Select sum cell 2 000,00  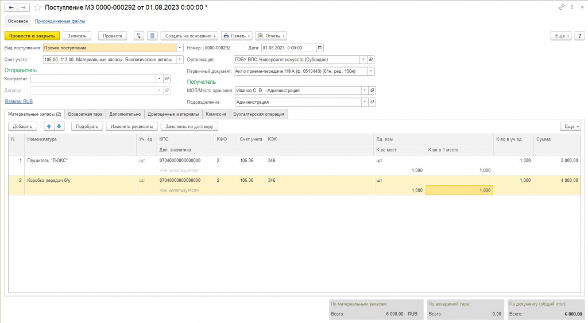pyautogui.click(x=557, y=161)
